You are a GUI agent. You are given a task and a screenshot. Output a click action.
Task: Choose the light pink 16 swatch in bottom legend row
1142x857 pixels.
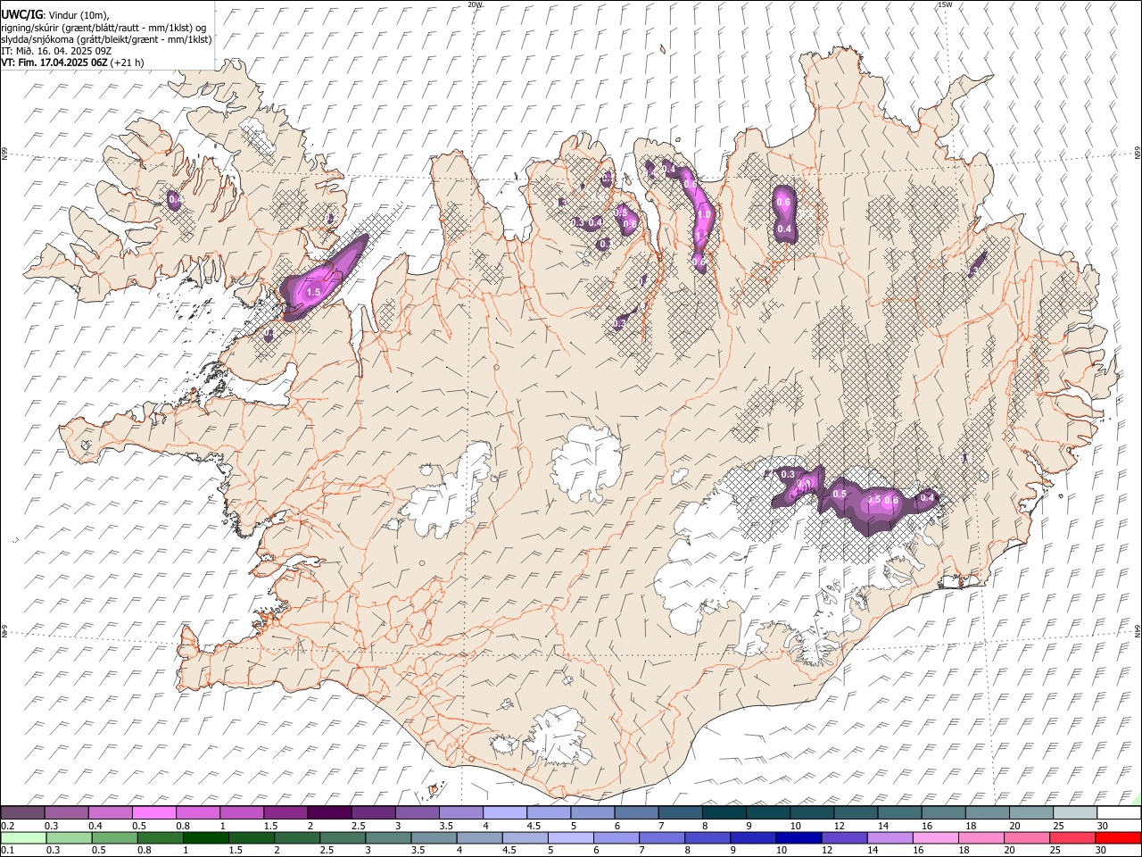(935, 837)
